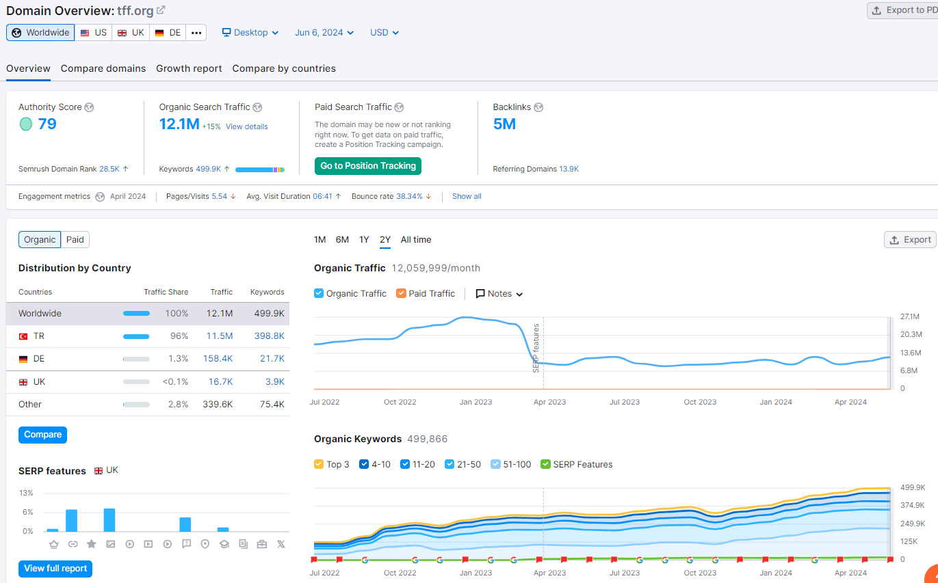Toggle the SERP Features legend checkbox
The width and height of the screenshot is (938, 583).
pyautogui.click(x=545, y=464)
